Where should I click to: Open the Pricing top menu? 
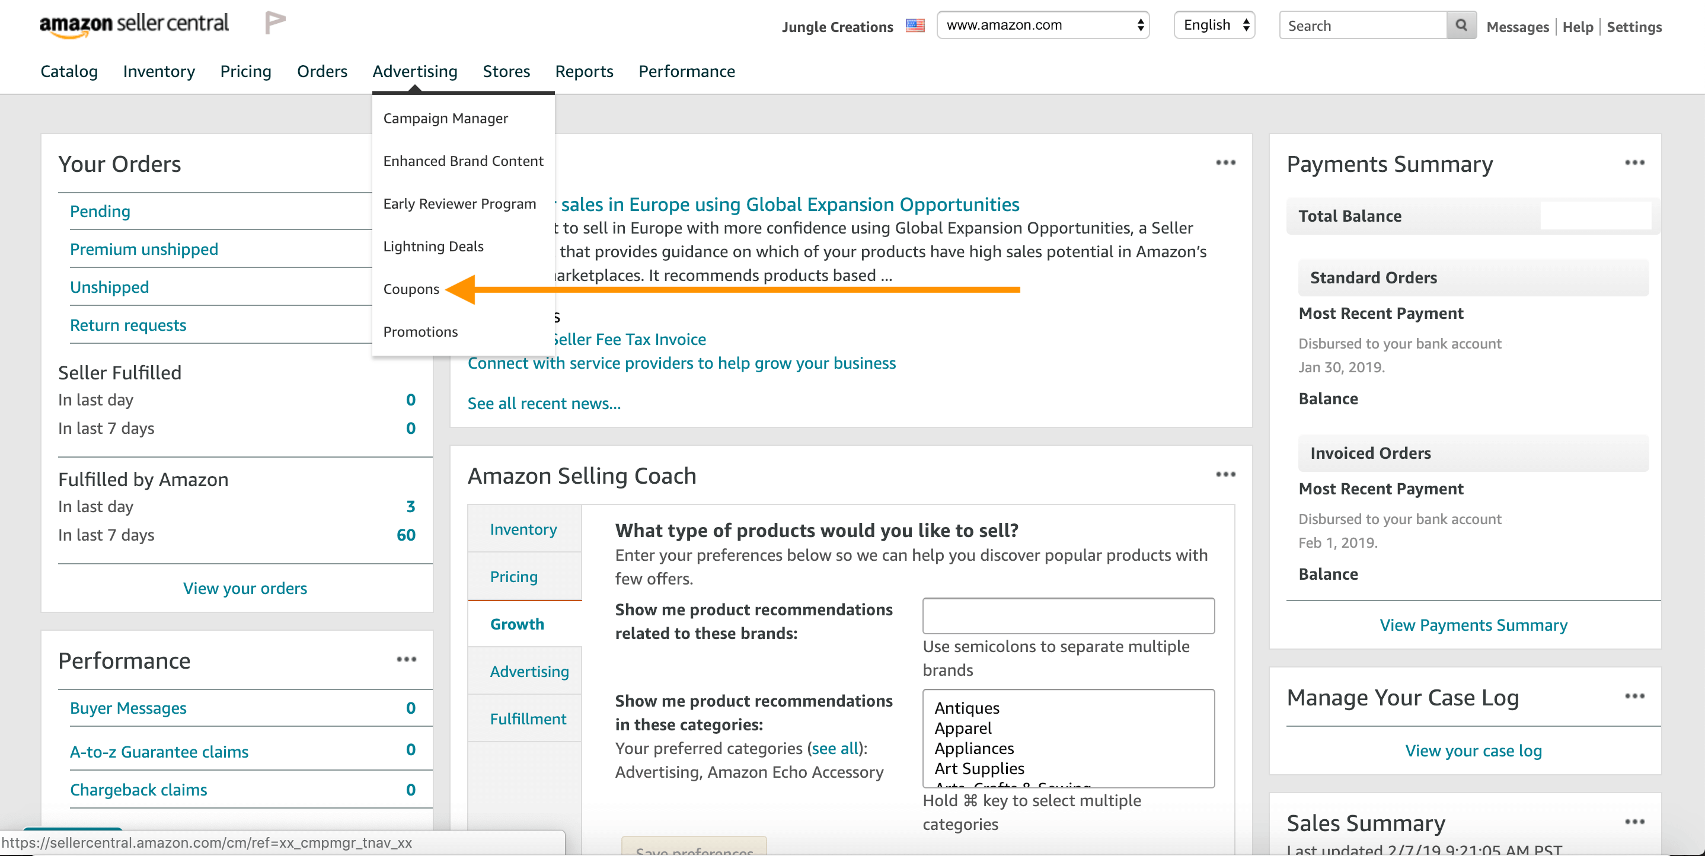coord(245,72)
